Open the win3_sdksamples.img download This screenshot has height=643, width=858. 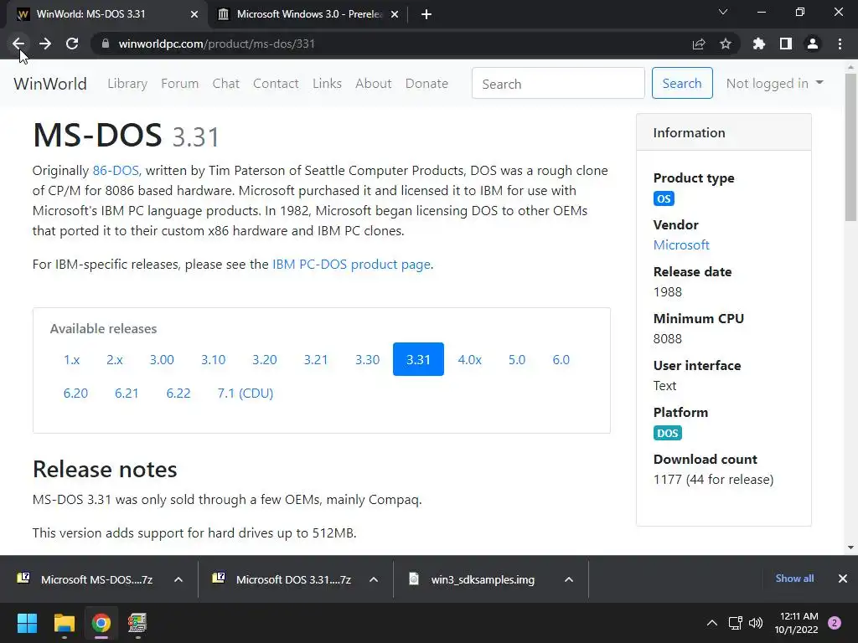click(x=473, y=579)
